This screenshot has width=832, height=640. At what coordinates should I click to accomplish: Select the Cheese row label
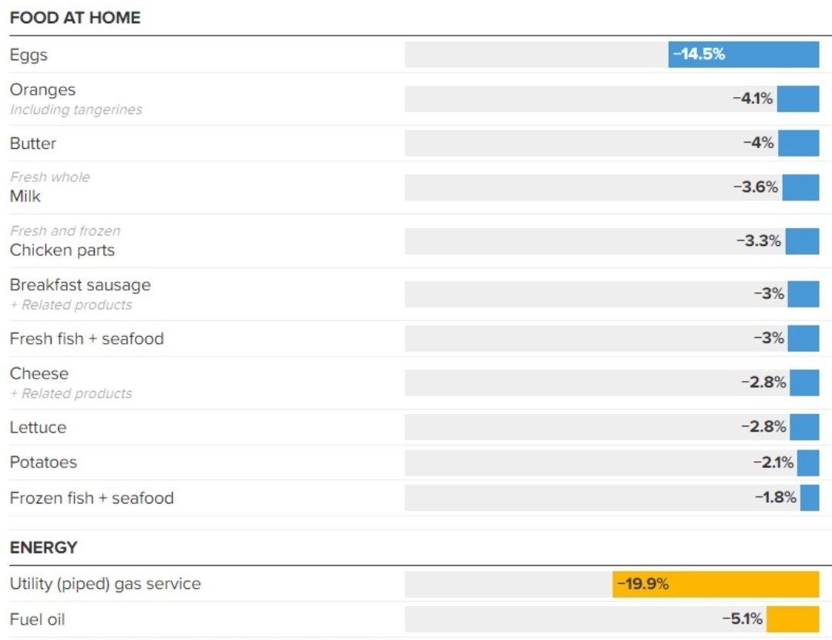point(39,374)
